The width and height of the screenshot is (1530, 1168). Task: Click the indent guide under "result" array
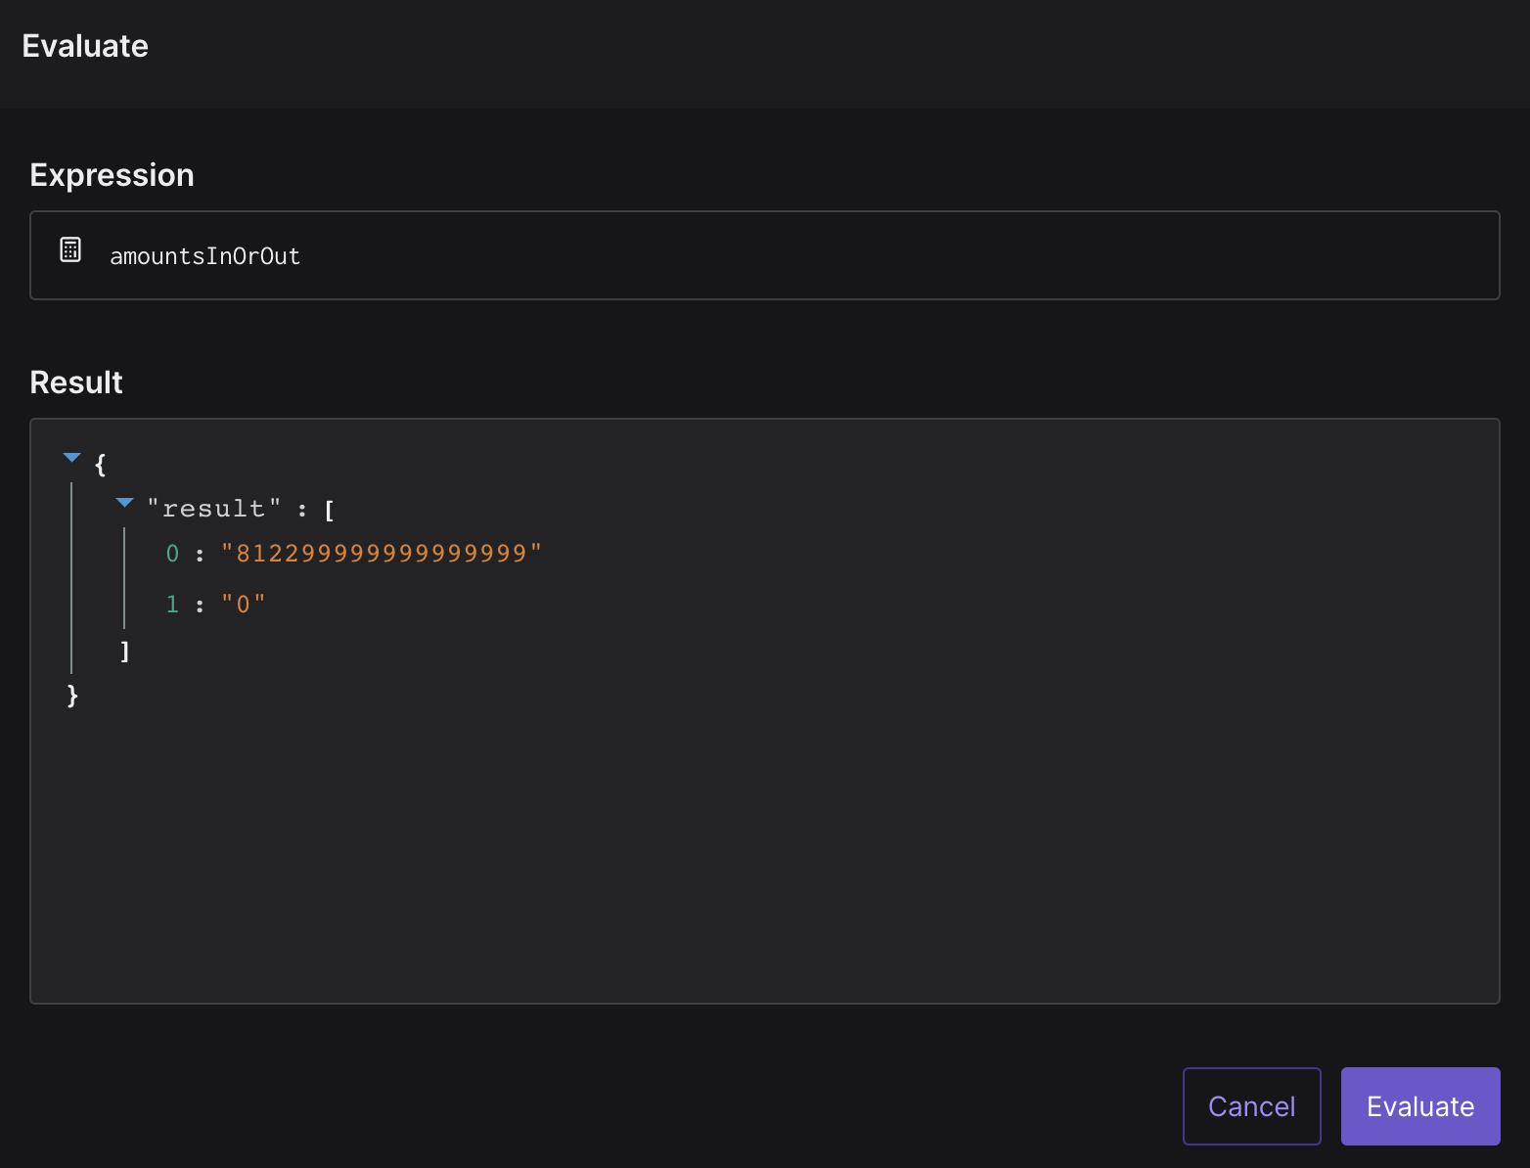(x=124, y=577)
